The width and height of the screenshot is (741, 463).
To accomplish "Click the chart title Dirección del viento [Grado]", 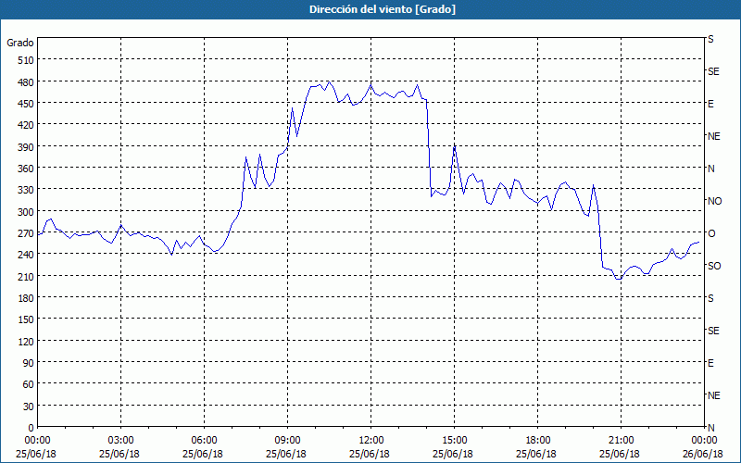I will click(383, 9).
